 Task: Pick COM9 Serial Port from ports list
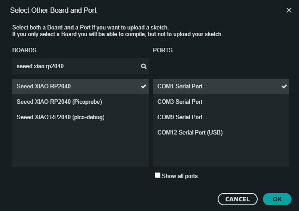[x=221, y=117]
